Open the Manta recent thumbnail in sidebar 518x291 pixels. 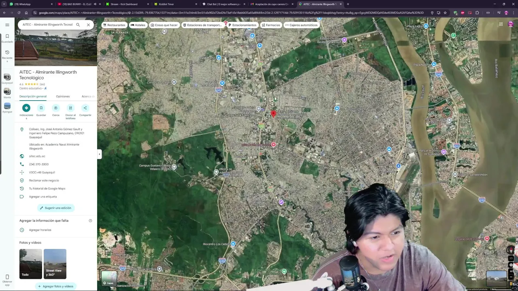[x=7, y=93]
